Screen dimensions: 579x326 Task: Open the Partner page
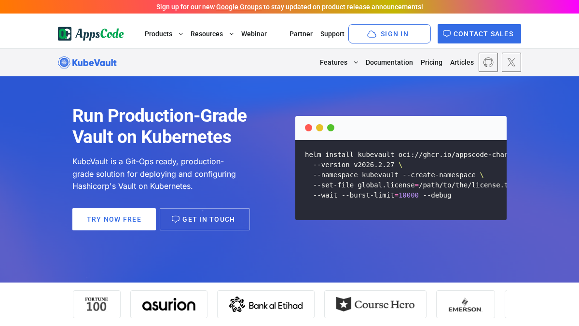coord(301,34)
